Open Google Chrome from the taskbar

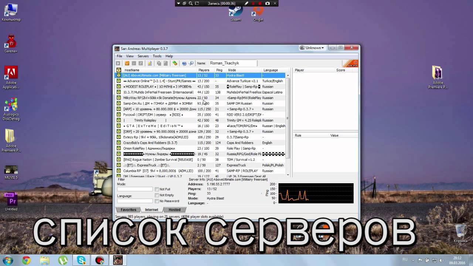26,260
